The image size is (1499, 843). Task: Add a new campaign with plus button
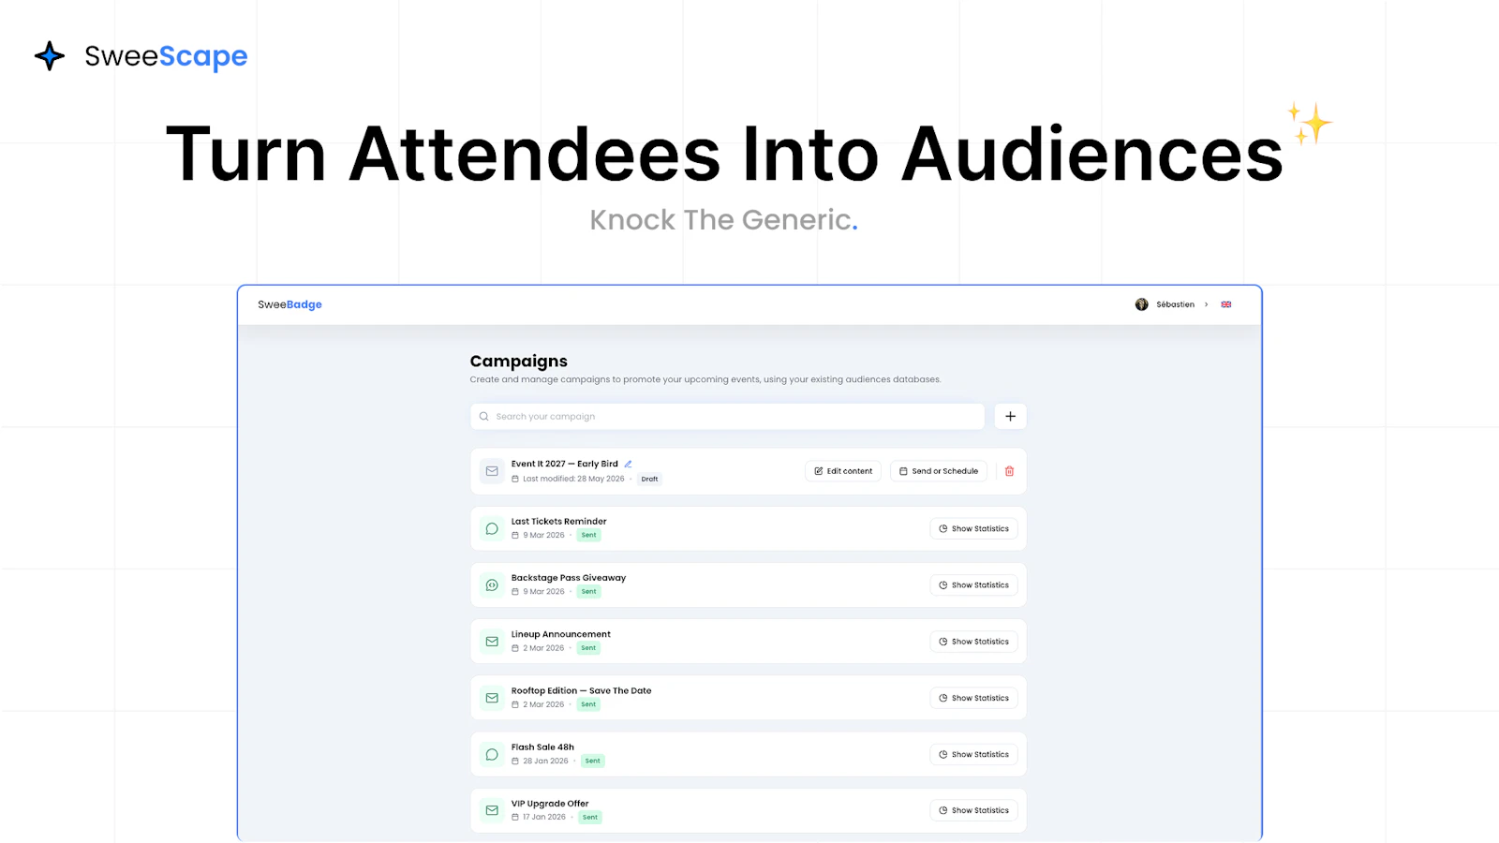(1010, 417)
